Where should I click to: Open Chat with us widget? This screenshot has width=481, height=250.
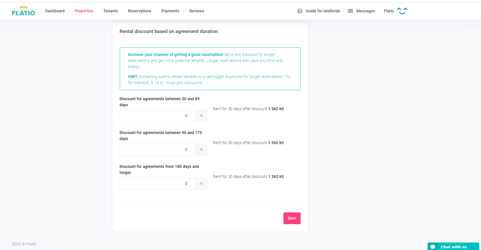454,247
